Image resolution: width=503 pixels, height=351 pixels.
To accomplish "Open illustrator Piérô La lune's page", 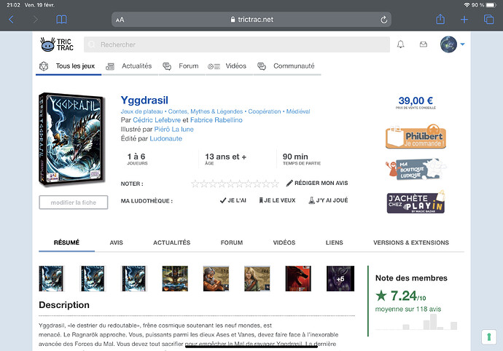I will click(x=174, y=129).
